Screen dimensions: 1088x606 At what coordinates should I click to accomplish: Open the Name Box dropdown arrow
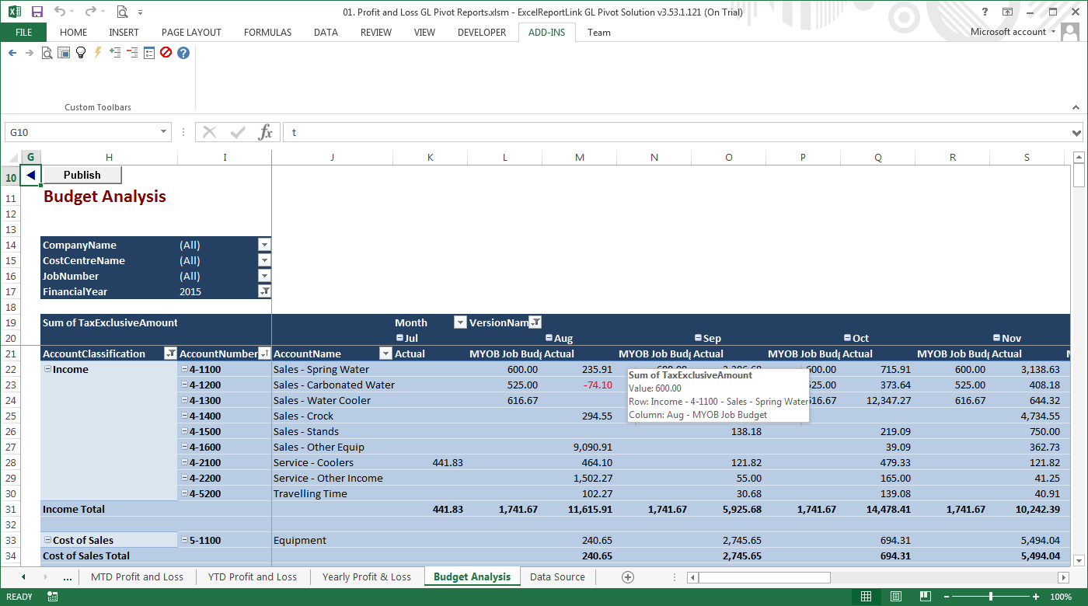click(x=163, y=132)
